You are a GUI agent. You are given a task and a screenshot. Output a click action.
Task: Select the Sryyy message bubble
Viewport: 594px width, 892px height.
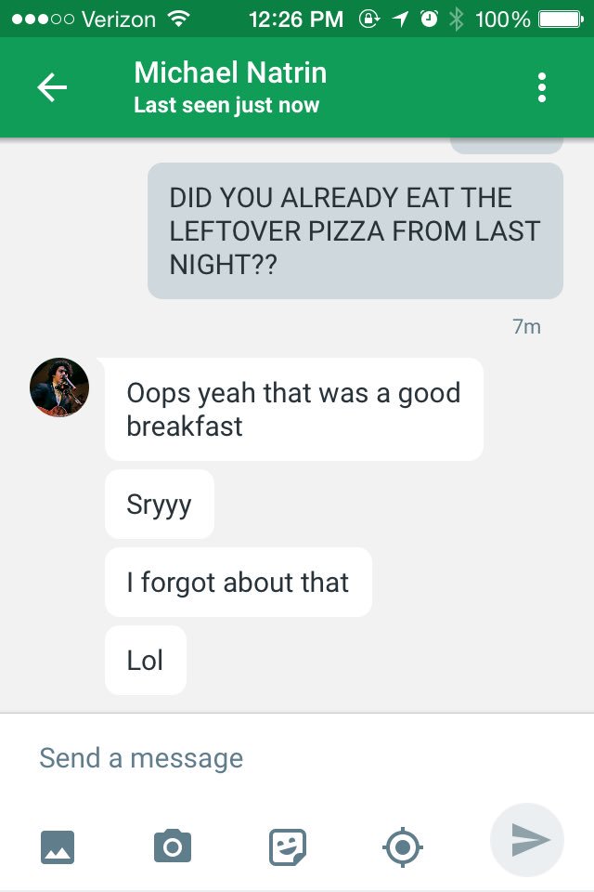[x=160, y=504]
